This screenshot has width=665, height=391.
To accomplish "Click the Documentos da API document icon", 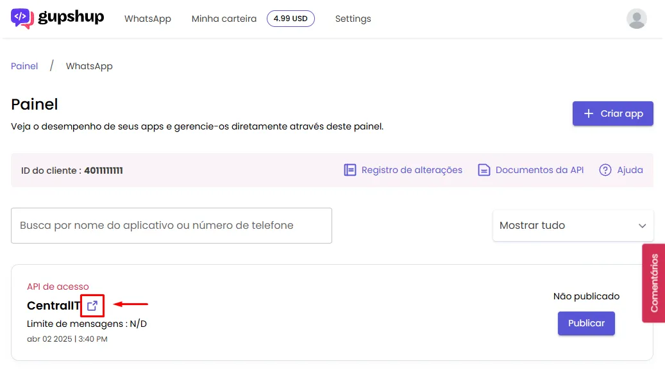I will (x=484, y=170).
